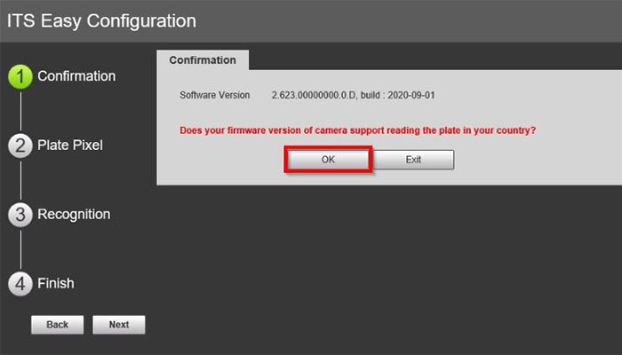Switch to the Confirmation tab
Screen dimensions: 622x355
(x=203, y=60)
